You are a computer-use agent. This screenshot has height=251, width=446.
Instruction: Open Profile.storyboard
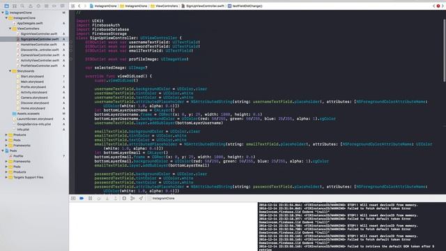pos(33,87)
